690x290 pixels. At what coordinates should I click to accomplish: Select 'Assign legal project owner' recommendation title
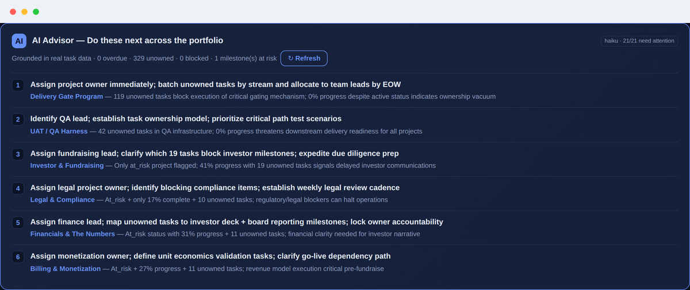tap(215, 188)
